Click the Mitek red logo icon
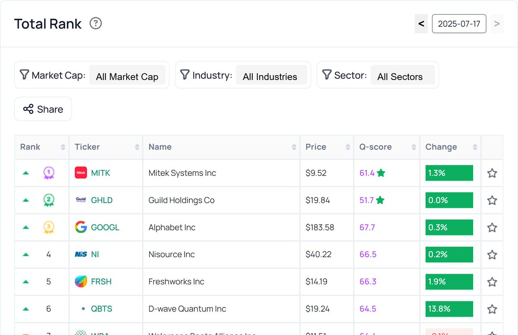The width and height of the screenshot is (518, 335). tap(81, 172)
